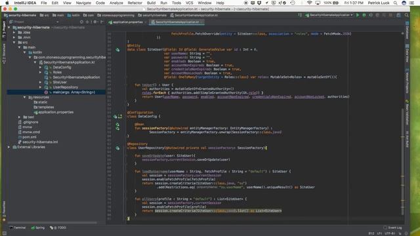Click LF line separator in status bar

point(379,233)
